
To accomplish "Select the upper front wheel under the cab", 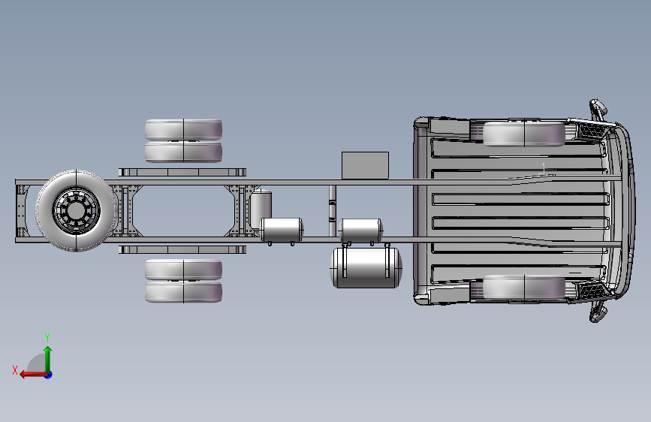I will click(524, 134).
